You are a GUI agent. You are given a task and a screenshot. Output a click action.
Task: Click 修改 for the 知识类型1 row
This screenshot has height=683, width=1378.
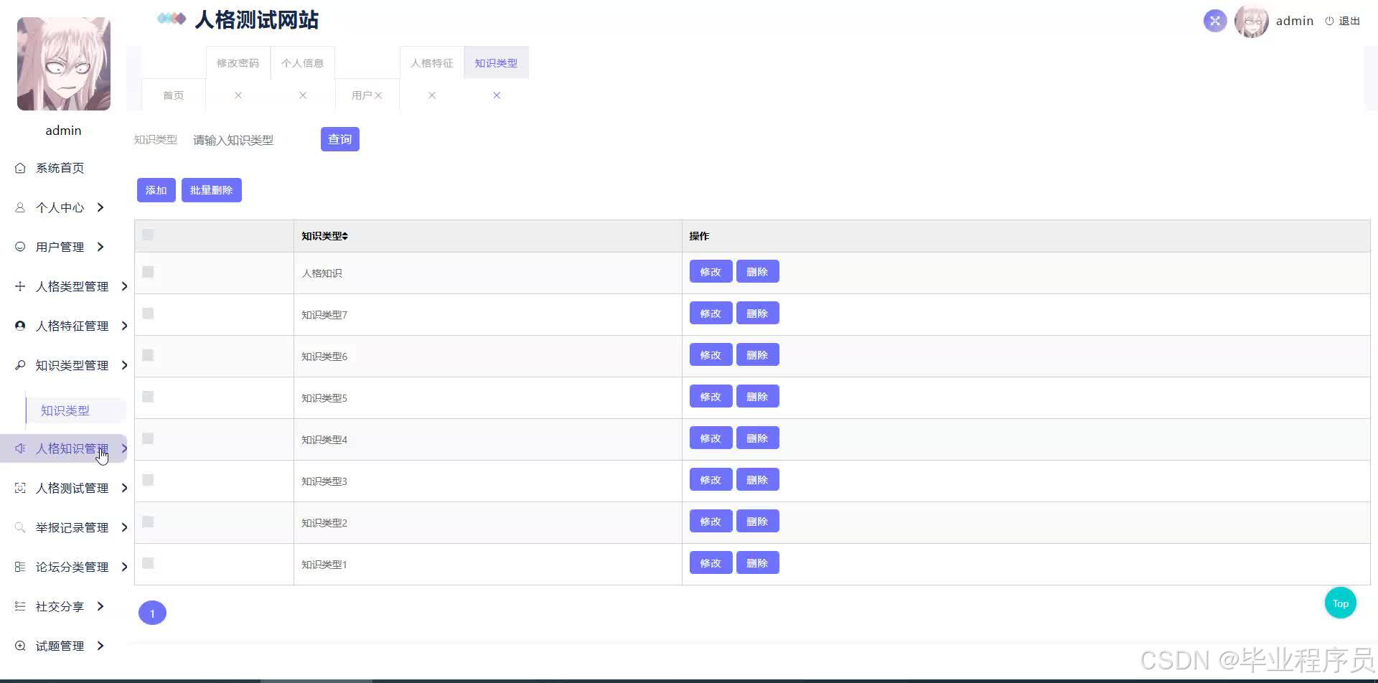(x=711, y=563)
